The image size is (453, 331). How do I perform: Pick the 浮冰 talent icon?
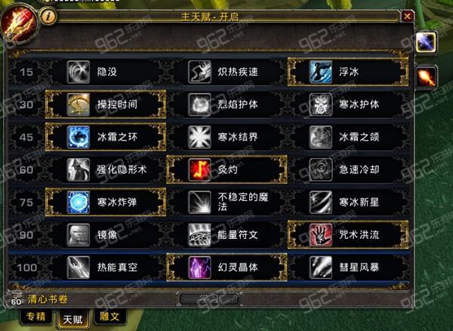click(321, 72)
